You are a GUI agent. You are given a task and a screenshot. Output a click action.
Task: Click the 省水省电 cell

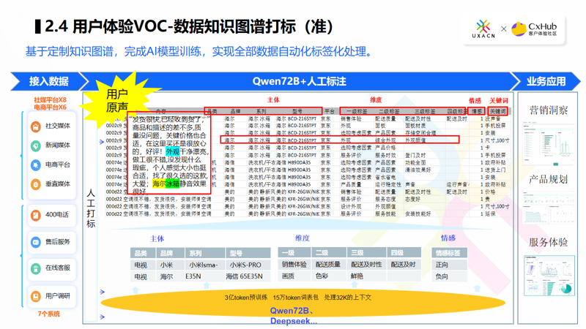point(385,177)
